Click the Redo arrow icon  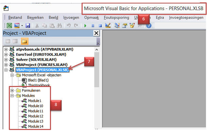point(76,25)
